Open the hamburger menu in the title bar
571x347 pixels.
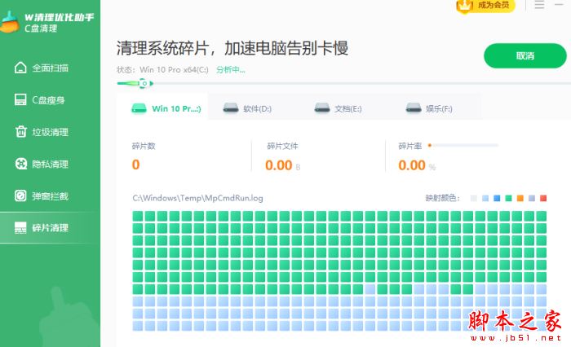pyautogui.click(x=539, y=4)
